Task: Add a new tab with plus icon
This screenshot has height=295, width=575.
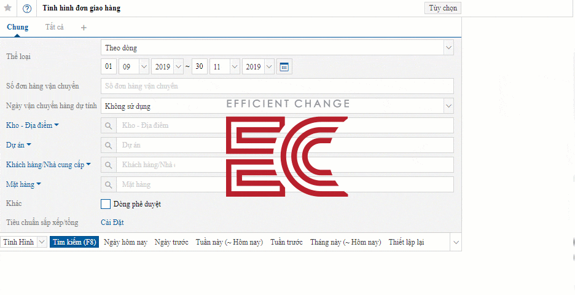Action: pyautogui.click(x=84, y=28)
